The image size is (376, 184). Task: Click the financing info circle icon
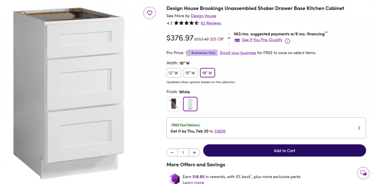tap(288, 41)
